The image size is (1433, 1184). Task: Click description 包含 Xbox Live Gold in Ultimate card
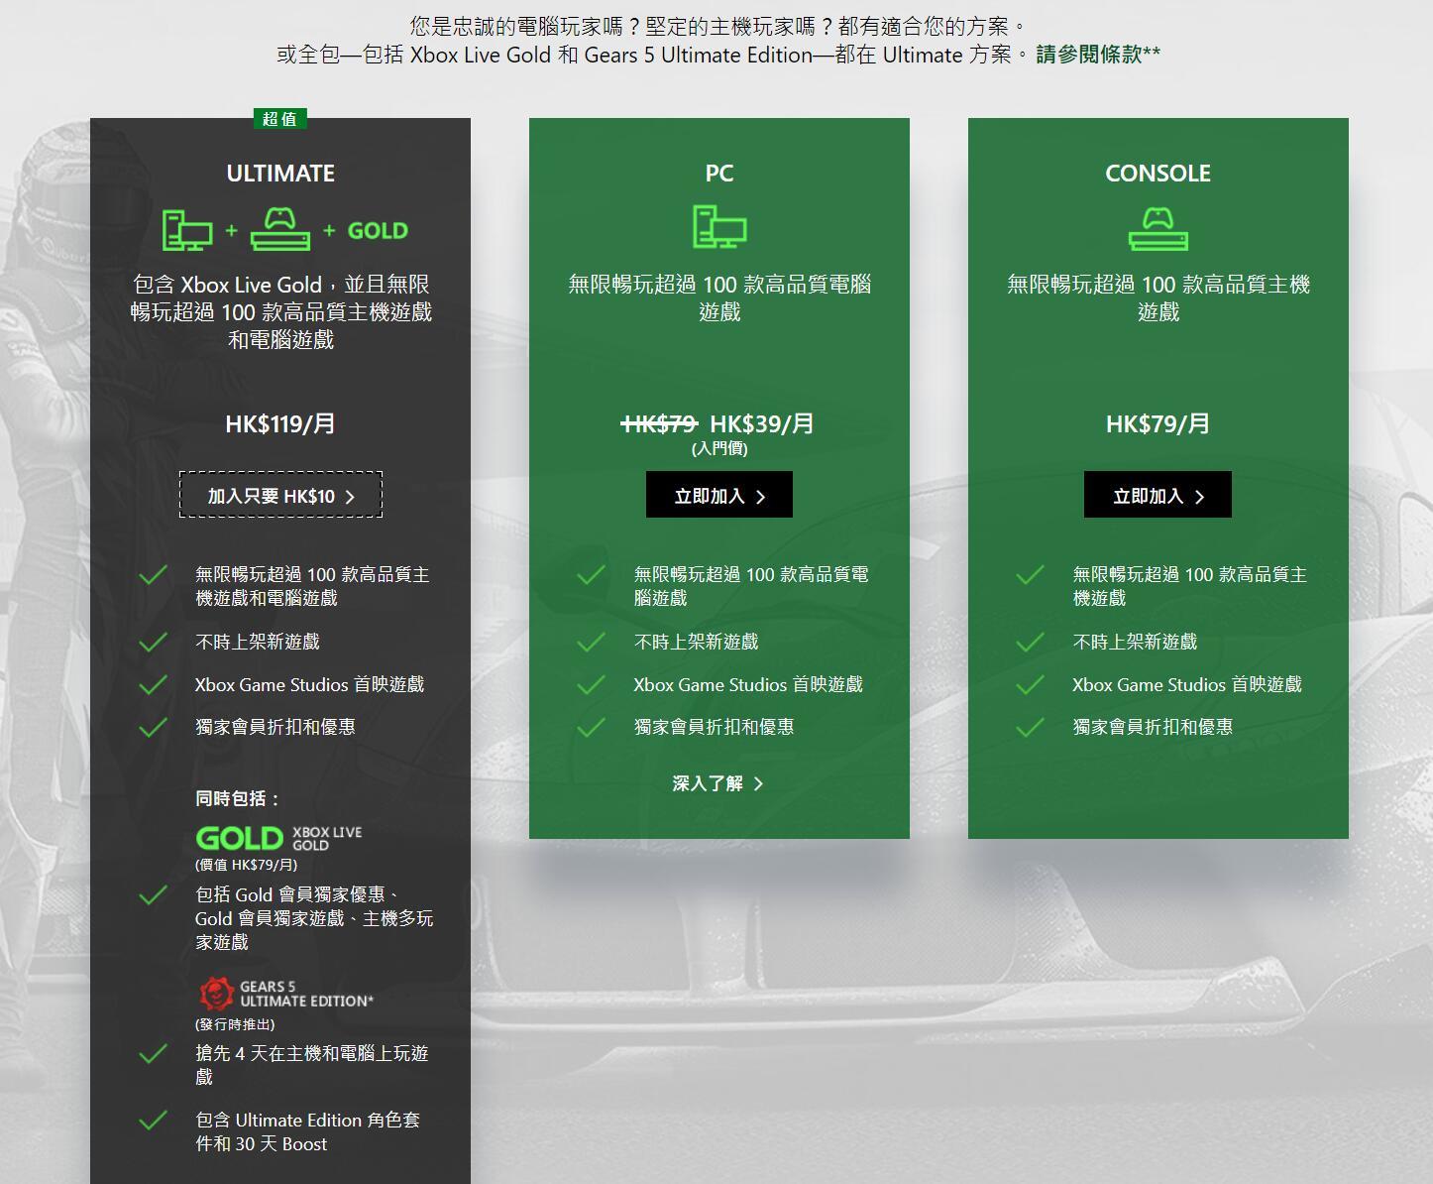click(x=281, y=312)
